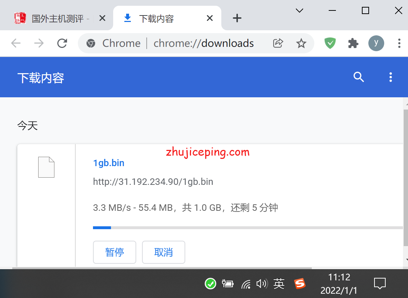Open the user profile avatar
The image size is (408, 298).
click(376, 43)
